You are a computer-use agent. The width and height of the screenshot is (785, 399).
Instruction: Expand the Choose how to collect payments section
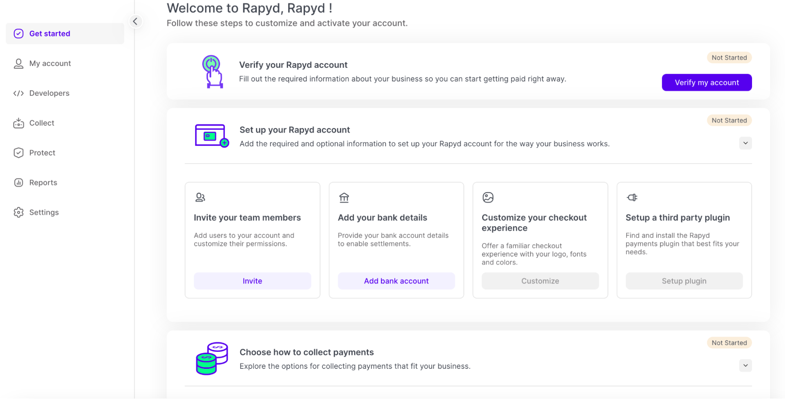pyautogui.click(x=745, y=366)
